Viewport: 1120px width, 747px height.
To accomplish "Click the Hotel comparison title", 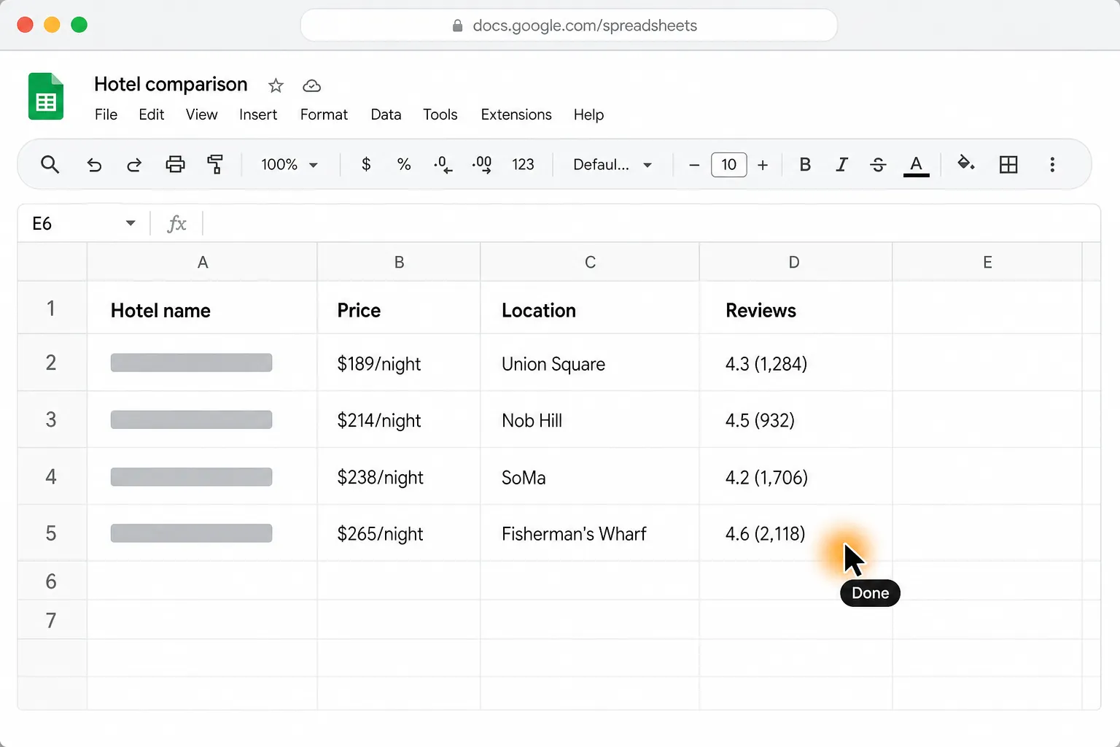I will [x=171, y=85].
